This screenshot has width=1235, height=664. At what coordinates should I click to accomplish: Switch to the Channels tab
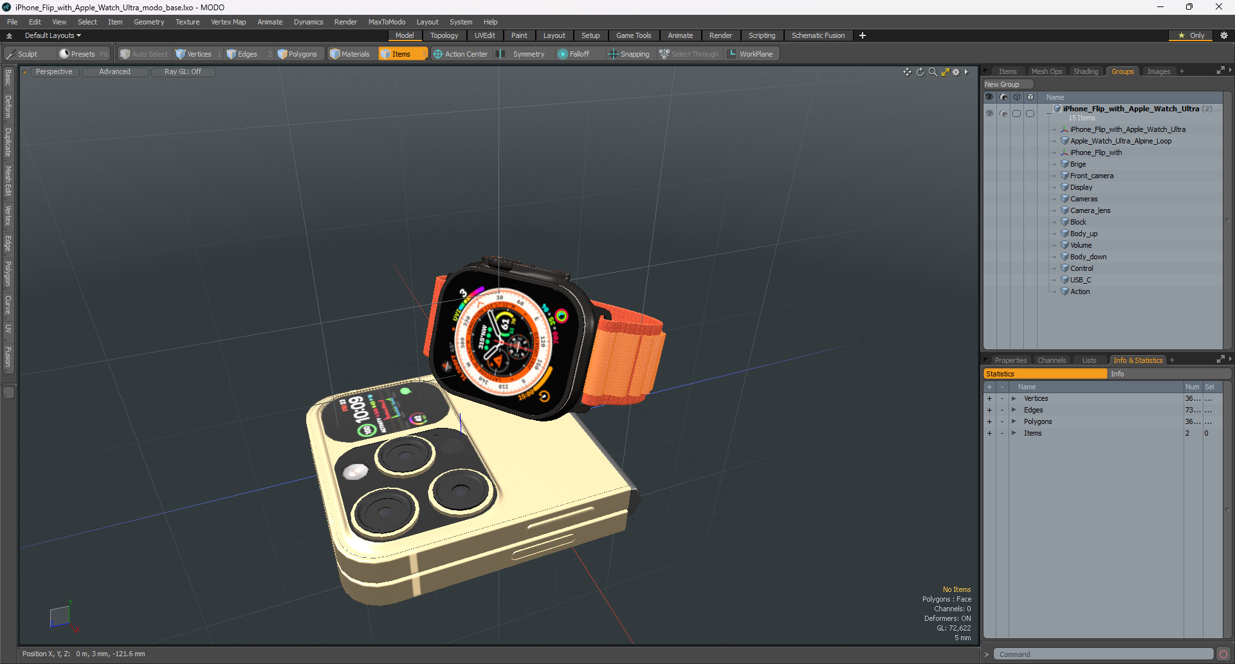click(1052, 360)
